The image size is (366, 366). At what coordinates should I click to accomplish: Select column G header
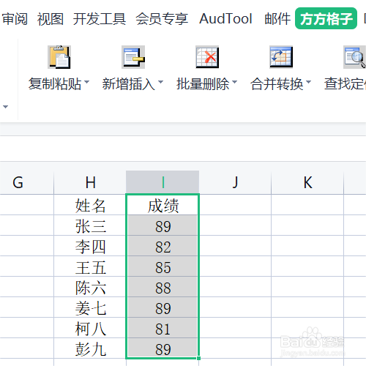point(27,182)
